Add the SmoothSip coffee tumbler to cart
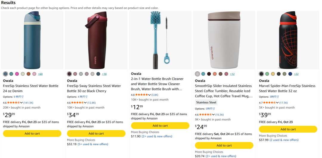Screen dimensions: 322x158 [x=224, y=146]
